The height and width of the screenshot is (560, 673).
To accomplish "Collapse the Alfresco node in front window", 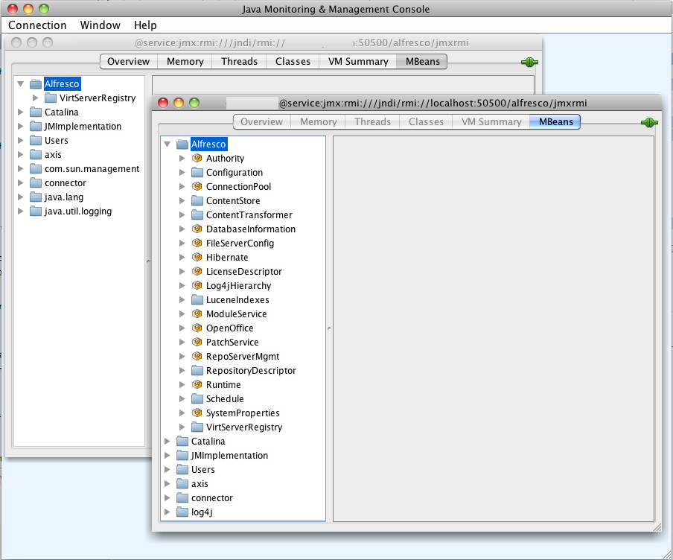I will click(168, 144).
